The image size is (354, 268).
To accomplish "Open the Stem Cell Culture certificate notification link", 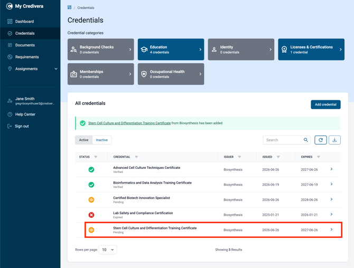I will pos(129,123).
